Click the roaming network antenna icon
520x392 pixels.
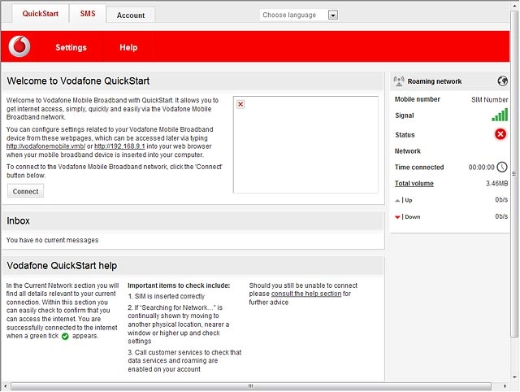tap(399, 81)
